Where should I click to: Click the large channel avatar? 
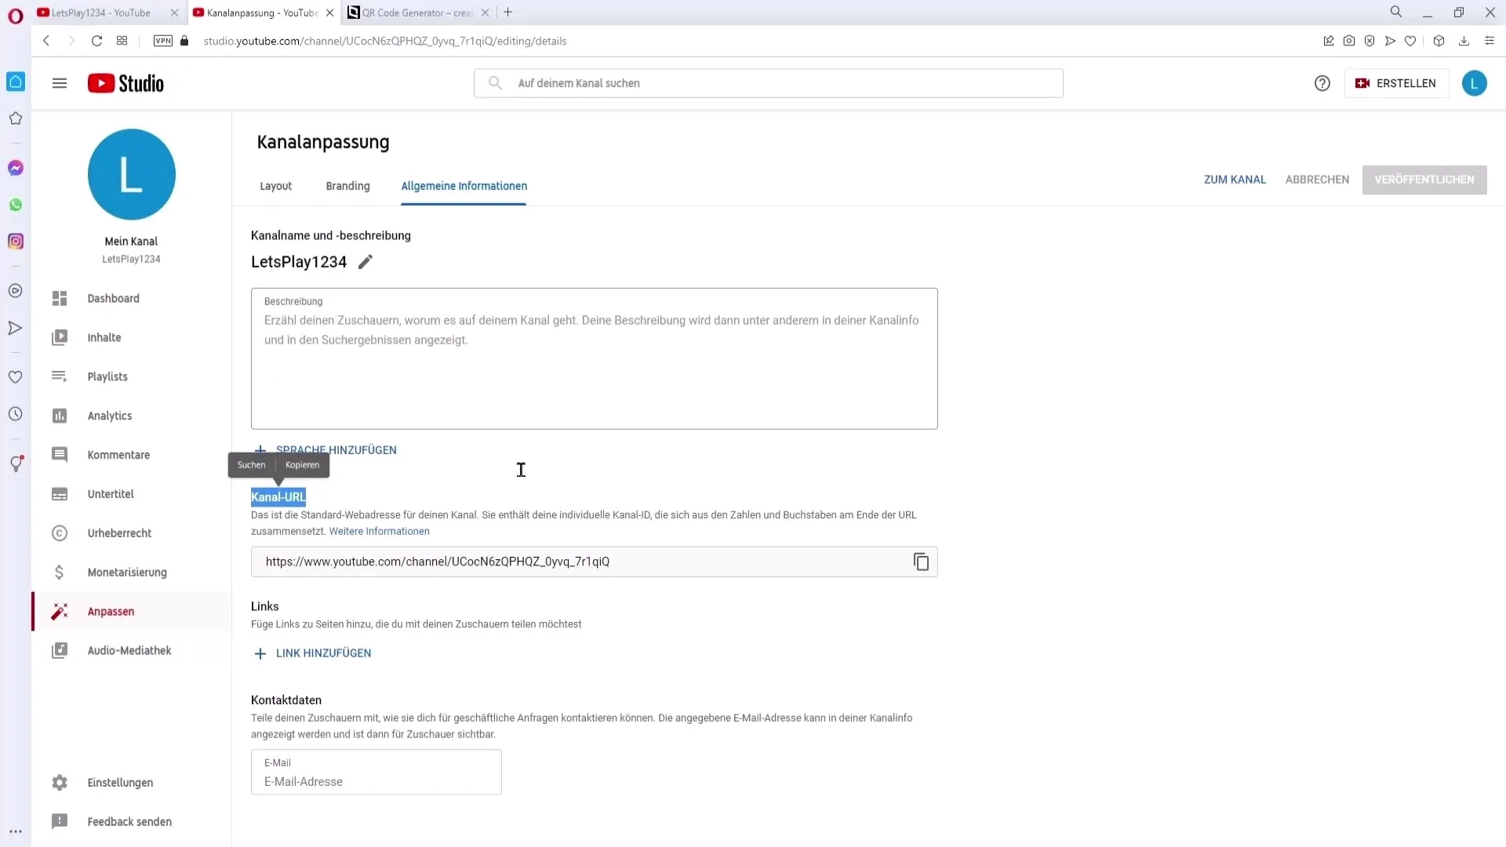(x=132, y=174)
